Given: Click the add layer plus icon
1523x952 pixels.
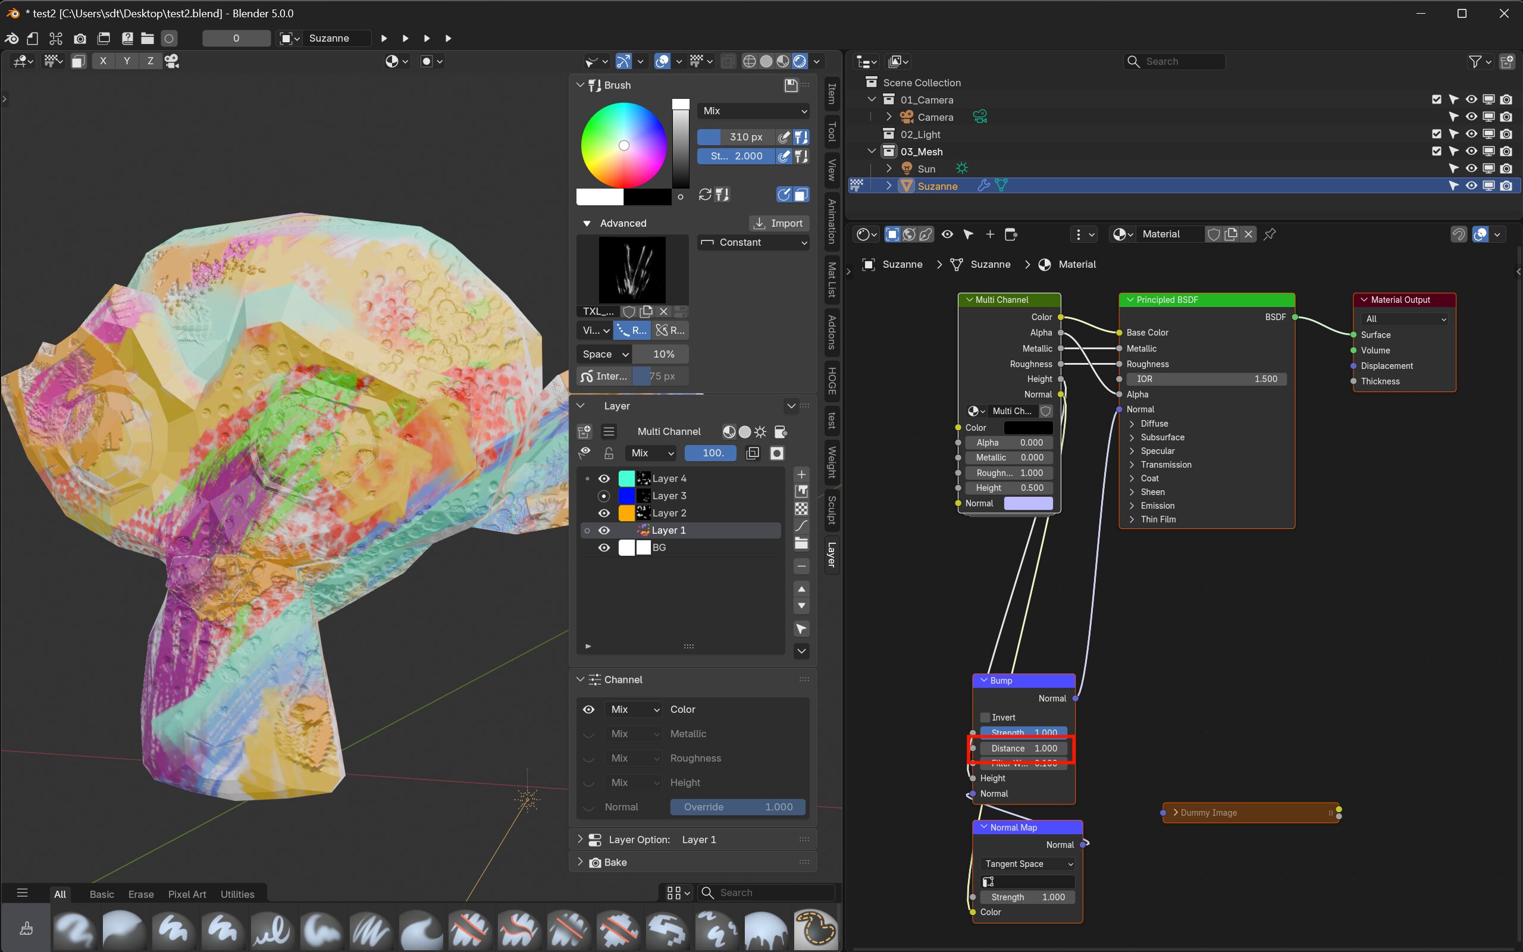Looking at the screenshot, I should [x=801, y=474].
